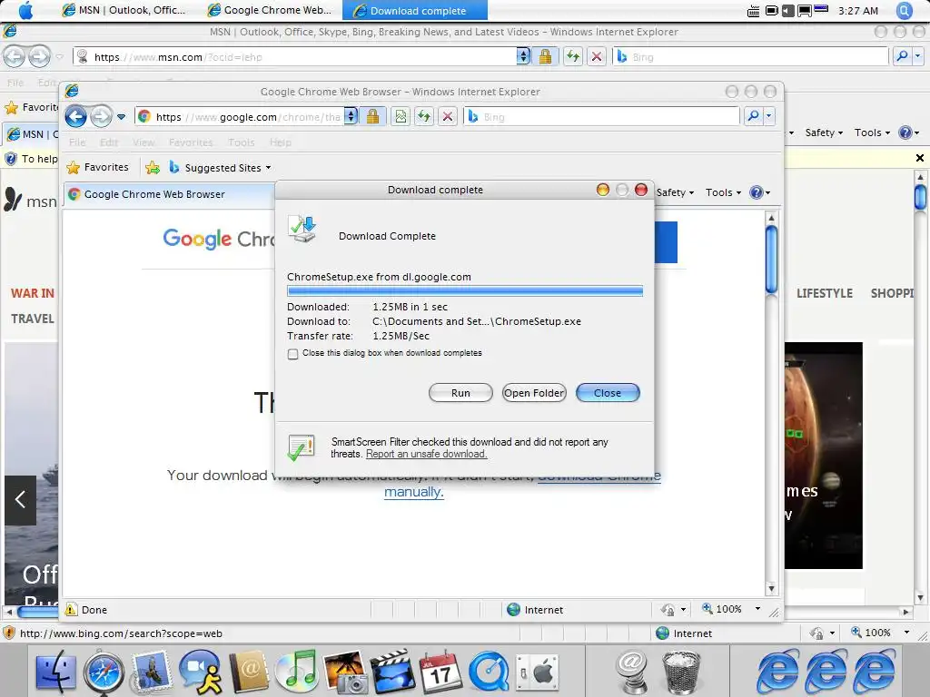Open QuickTime Player in dock

[490, 672]
